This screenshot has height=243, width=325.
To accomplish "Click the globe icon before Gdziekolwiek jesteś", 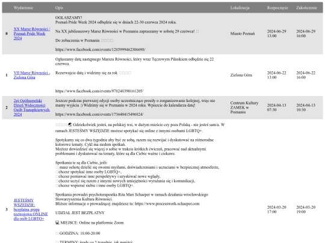I will pos(70,125).
